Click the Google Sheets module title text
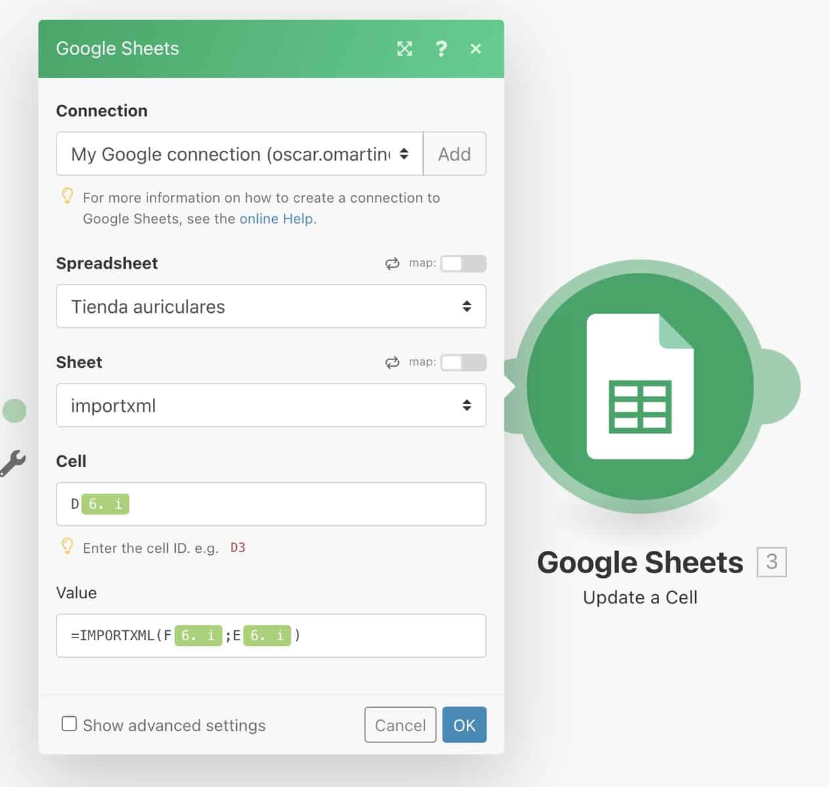829x787 pixels. 640,562
